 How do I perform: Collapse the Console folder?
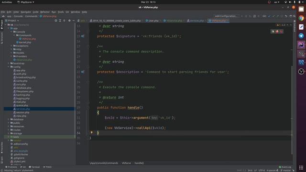click(x=11, y=32)
